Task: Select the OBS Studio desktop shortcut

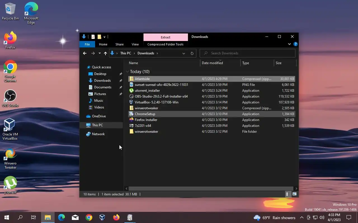Action: pyautogui.click(x=10, y=98)
